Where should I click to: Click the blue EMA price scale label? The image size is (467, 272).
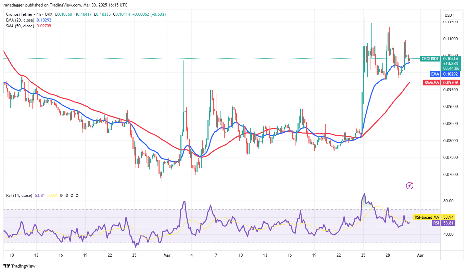point(434,74)
